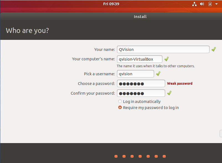Viewport: 222px width, 163px height.
Task: Expand the system menu arrow in top bar
Action: [216, 4]
